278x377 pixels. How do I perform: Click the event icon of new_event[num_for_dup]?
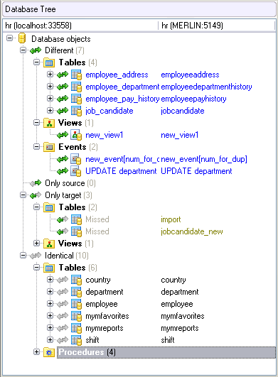coord(76,159)
